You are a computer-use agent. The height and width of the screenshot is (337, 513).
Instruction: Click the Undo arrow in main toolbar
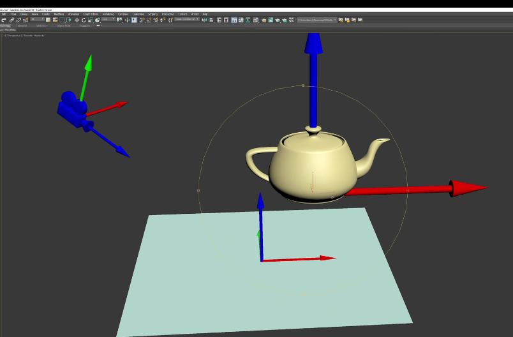tap(4, 20)
